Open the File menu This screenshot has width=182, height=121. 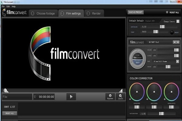click(x=3, y=6)
